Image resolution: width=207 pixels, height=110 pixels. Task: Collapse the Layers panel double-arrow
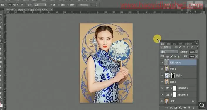(195, 41)
